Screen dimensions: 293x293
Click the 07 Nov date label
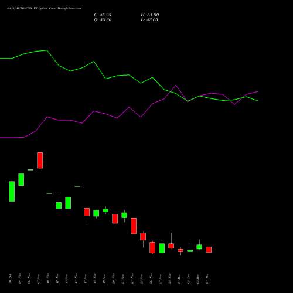pyautogui.click(x=39, y=279)
